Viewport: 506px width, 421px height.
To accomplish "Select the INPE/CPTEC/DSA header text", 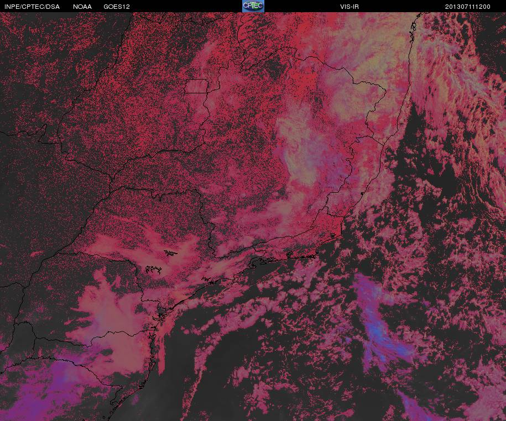I will pos(32,7).
